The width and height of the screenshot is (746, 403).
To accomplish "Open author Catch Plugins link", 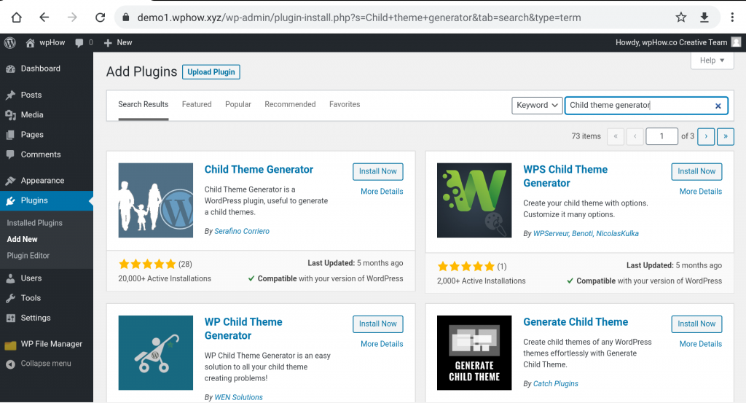I will pyautogui.click(x=555, y=383).
